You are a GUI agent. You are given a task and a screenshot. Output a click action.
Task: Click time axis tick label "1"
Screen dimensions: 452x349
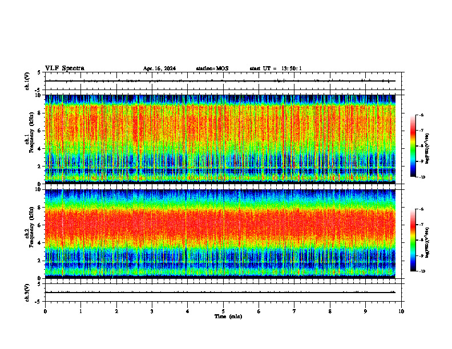80,311
